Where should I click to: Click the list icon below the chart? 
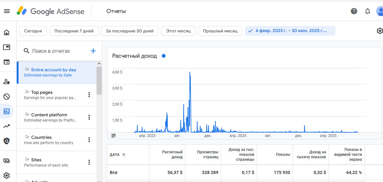pos(114,136)
